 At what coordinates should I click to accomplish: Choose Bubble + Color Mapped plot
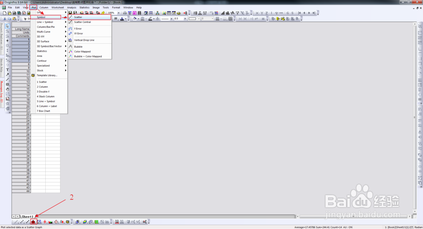90,57
